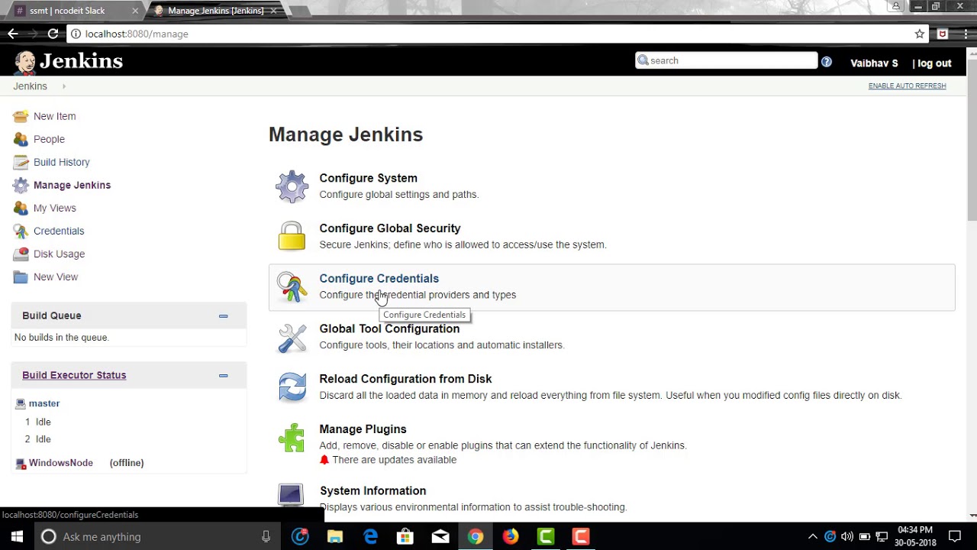Expand the Jenkins breadcrumb arrow menu
This screenshot has width=977, height=550.
pos(63,86)
